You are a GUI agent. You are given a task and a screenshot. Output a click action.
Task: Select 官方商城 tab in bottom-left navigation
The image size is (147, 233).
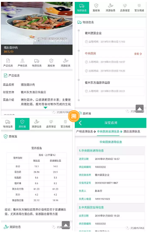tap(65, 124)
